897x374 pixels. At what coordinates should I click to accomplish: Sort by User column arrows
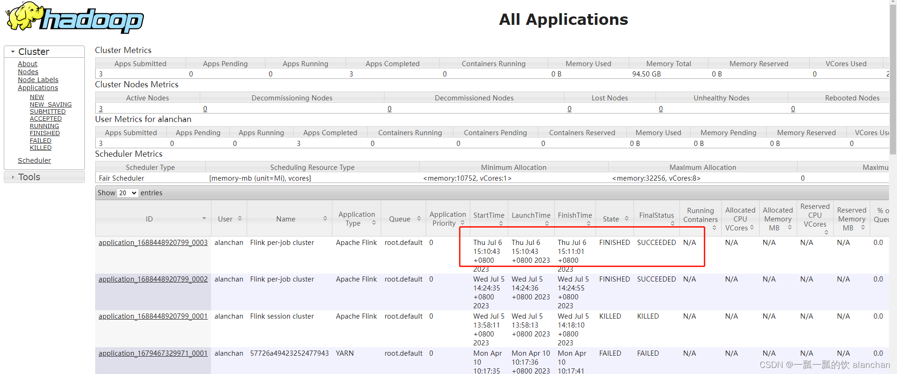[x=240, y=219]
